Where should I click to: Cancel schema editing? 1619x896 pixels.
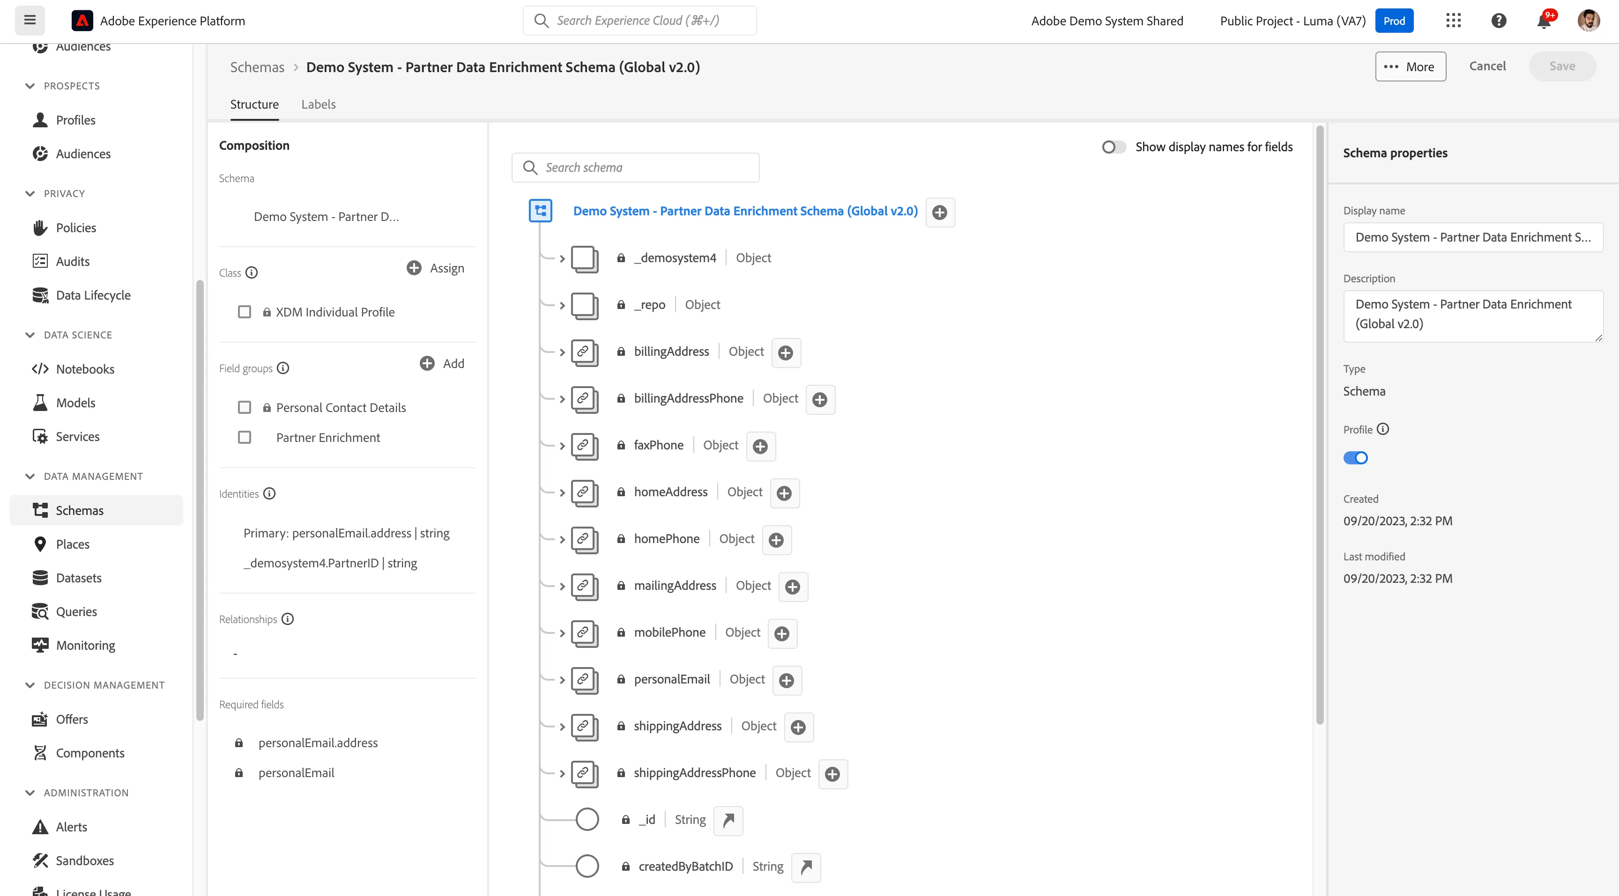(1487, 66)
